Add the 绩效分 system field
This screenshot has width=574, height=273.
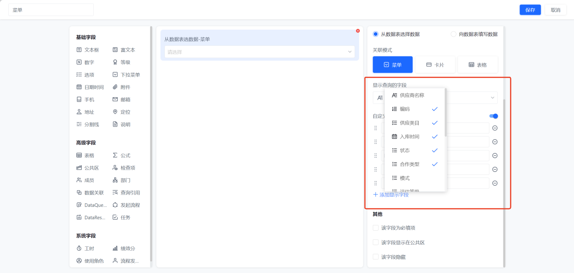[x=124, y=248]
